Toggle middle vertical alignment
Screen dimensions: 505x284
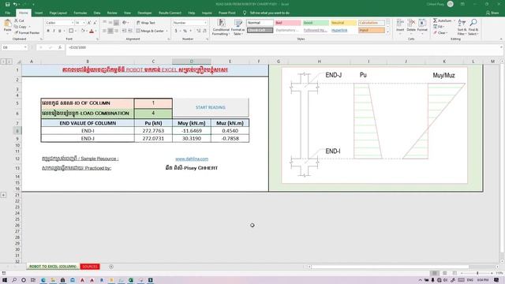coord(110,23)
